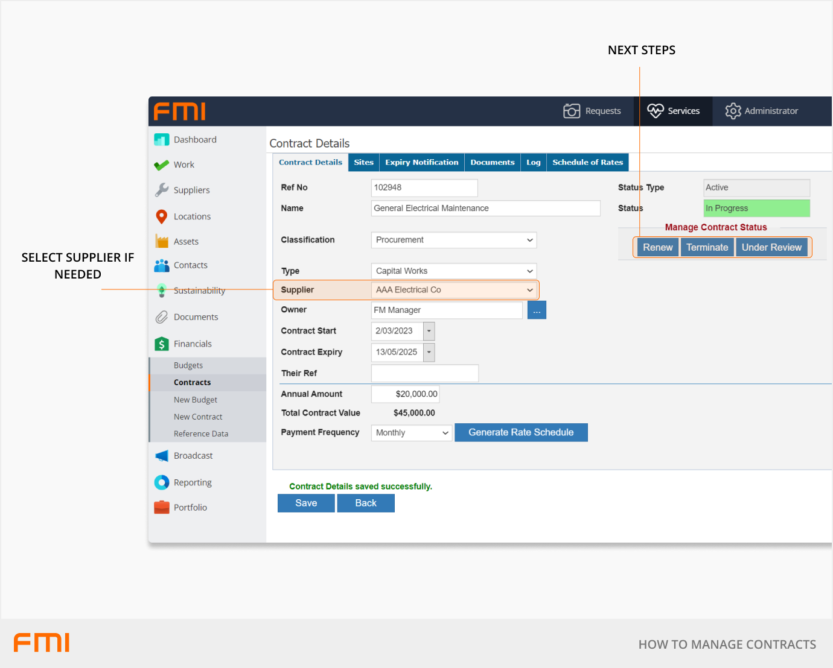Open the Contacts people icon
833x668 pixels.
[162, 265]
